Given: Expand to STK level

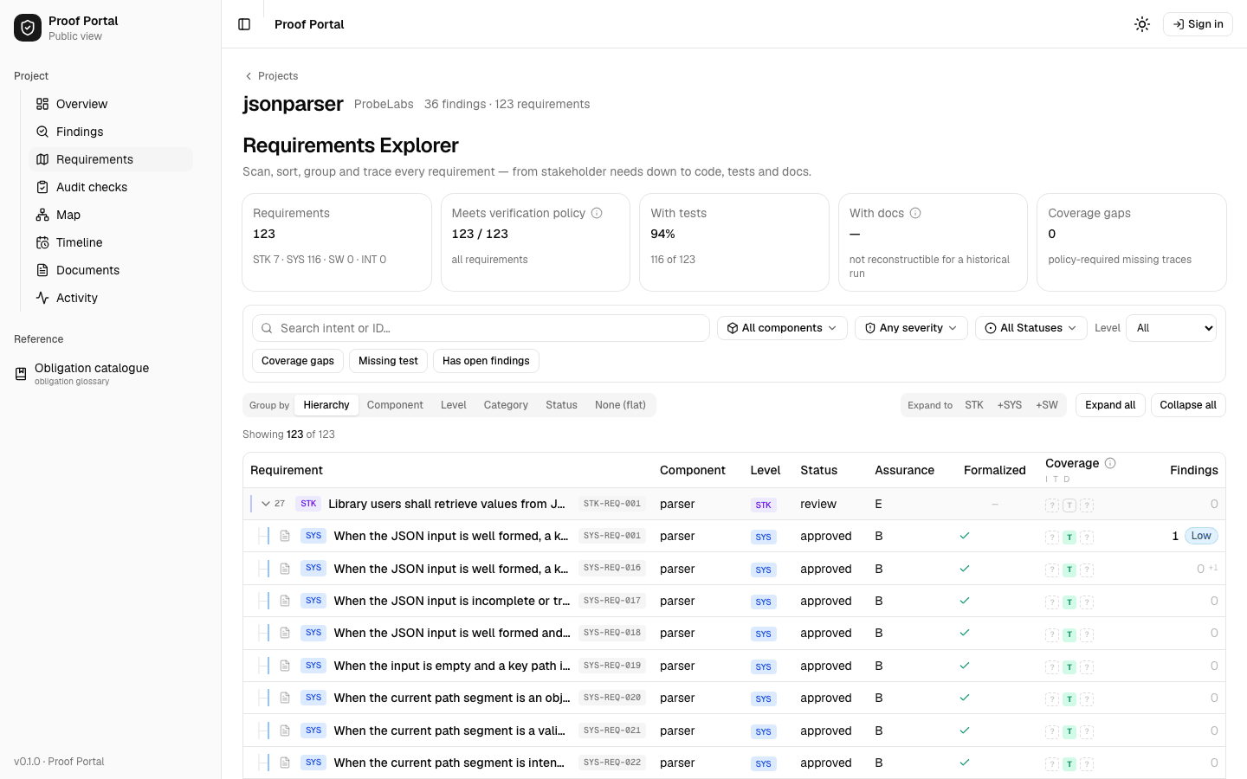Looking at the screenshot, I should tap(974, 405).
